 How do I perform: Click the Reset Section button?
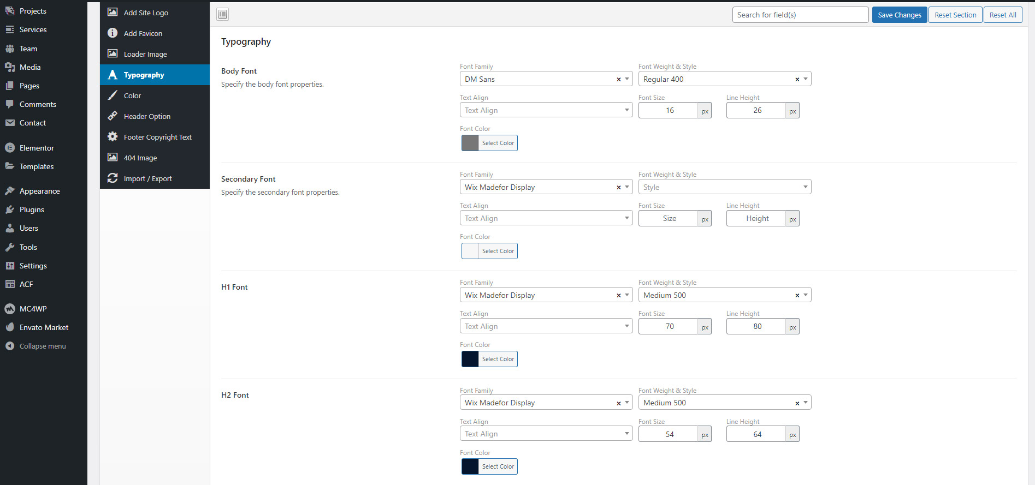click(955, 15)
